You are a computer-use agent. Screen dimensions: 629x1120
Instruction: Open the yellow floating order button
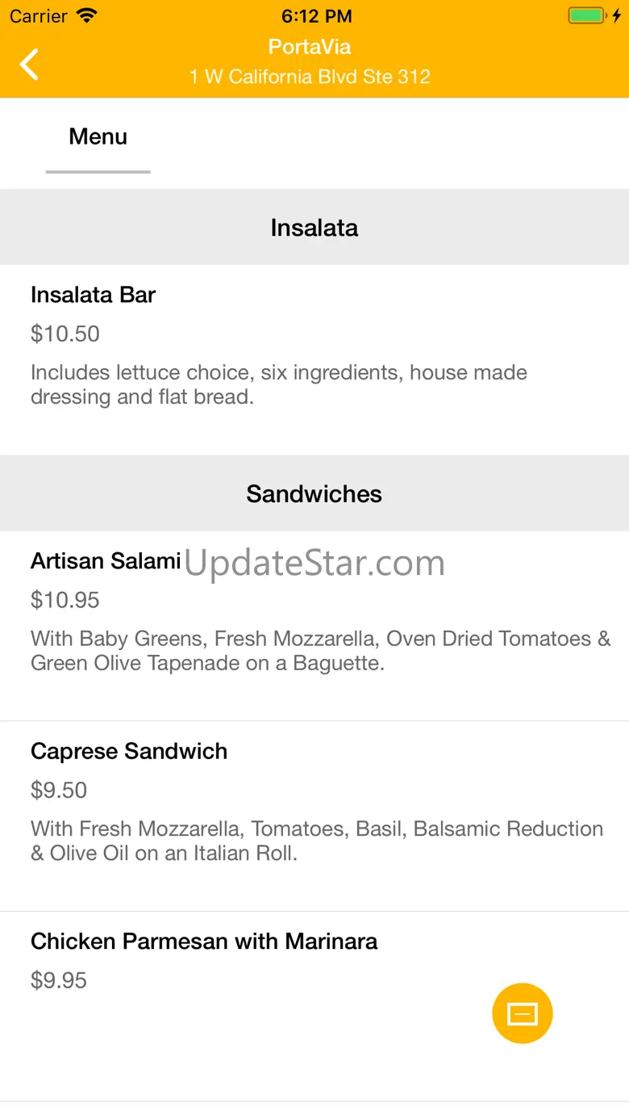522,1013
